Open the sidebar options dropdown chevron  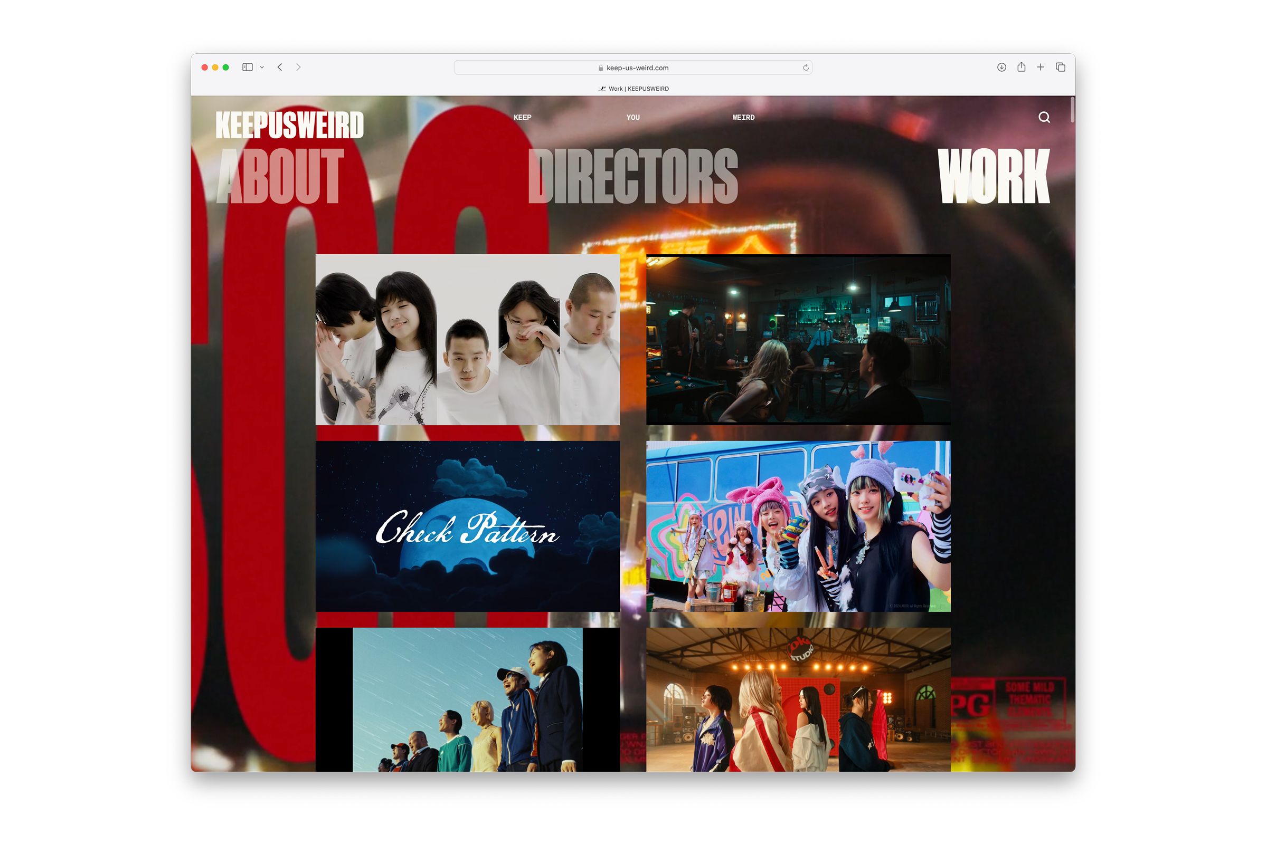[262, 68]
